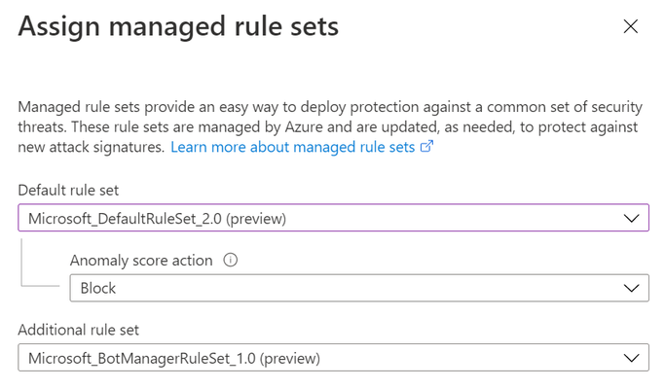
Task: Show Anomaly score action info tooltip
Action: pos(231,260)
